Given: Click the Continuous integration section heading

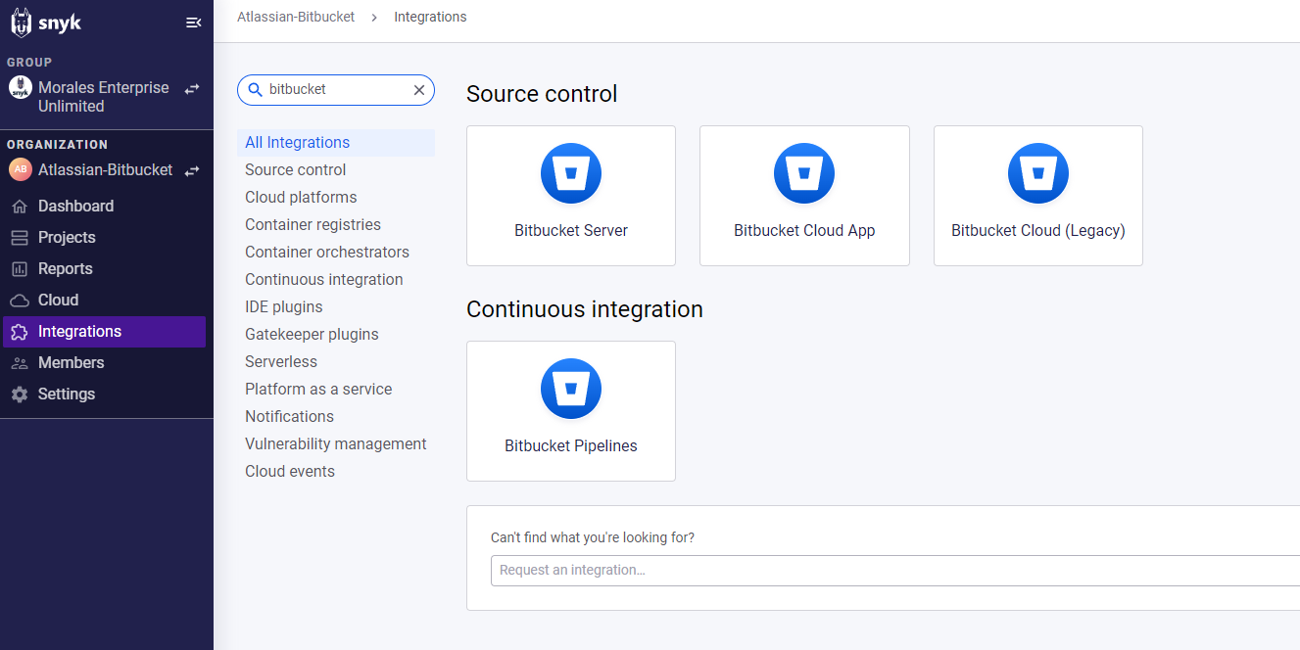Looking at the screenshot, I should pos(585,309).
